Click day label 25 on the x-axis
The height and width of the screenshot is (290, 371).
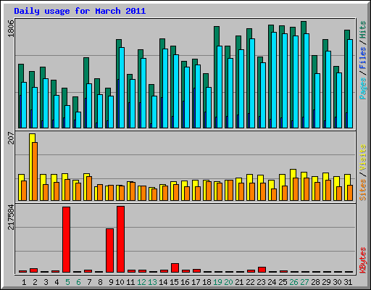pos(283,282)
